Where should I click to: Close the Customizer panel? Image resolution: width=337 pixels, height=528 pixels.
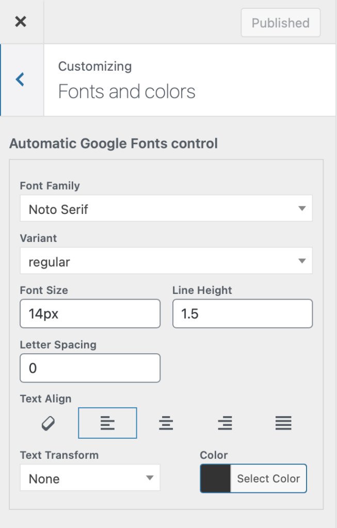click(x=20, y=22)
